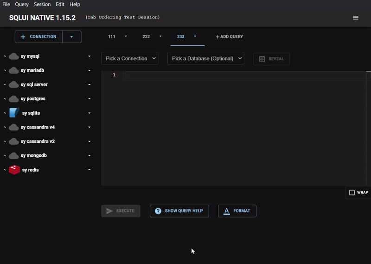Open actions dropdown for sy sql server
This screenshot has width=371, height=264.
point(89,85)
